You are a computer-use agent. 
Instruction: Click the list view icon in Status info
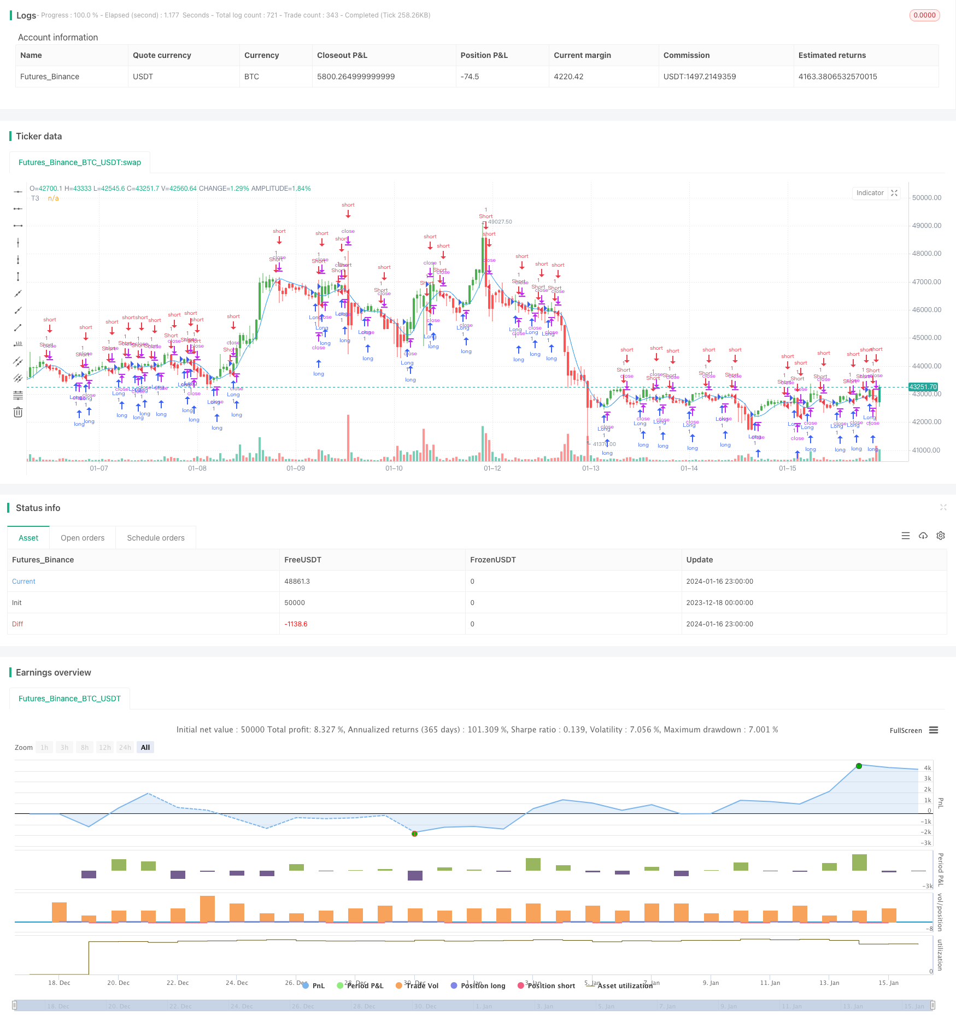tap(906, 536)
